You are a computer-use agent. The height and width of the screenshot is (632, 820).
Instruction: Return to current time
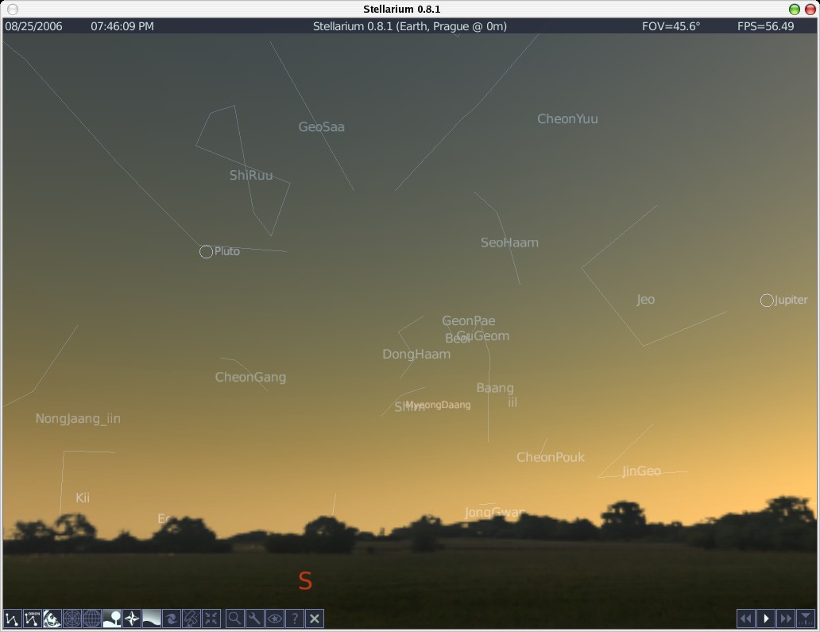[x=805, y=618]
